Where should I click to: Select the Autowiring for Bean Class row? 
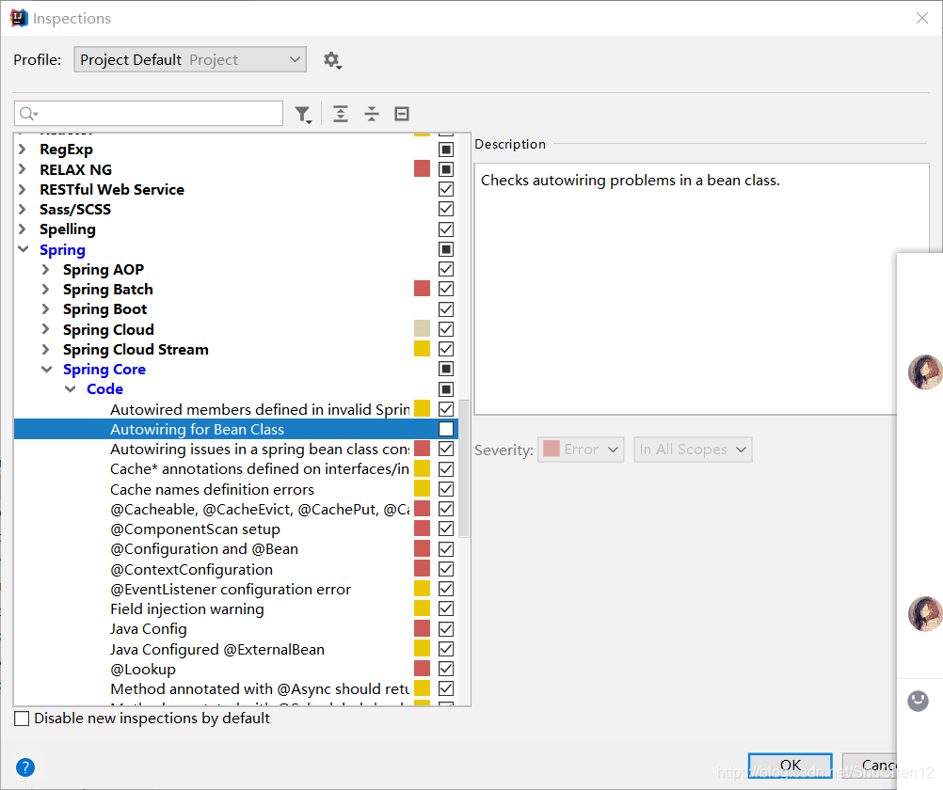(x=235, y=429)
